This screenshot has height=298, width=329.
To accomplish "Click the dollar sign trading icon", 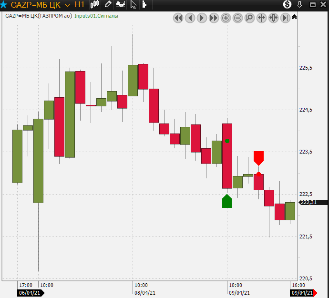I will coord(287,5).
